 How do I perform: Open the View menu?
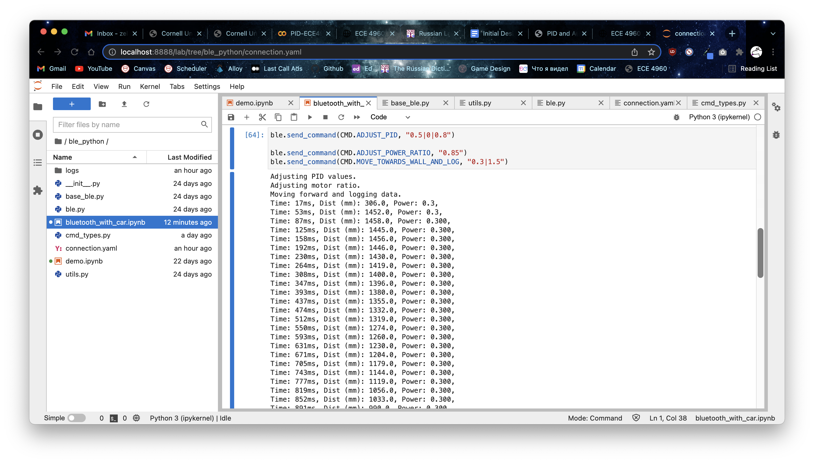(x=101, y=86)
